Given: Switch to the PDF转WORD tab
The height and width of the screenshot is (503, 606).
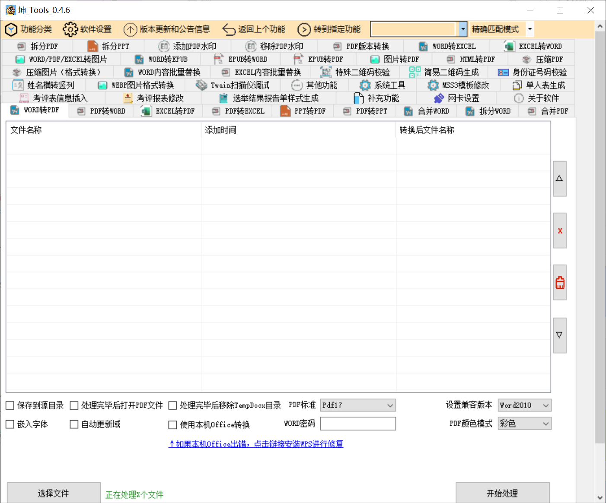Looking at the screenshot, I should [x=101, y=111].
